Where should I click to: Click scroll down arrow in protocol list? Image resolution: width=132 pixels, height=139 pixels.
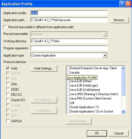[123, 112]
